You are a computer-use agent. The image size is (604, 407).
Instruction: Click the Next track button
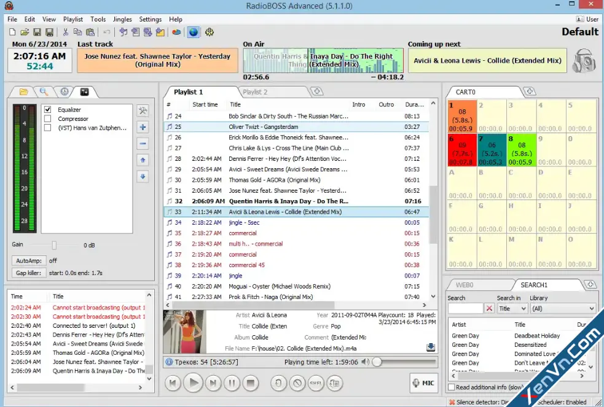pos(213,383)
